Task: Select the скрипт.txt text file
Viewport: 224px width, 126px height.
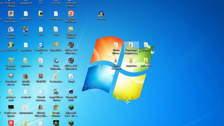Action: pos(26,45)
